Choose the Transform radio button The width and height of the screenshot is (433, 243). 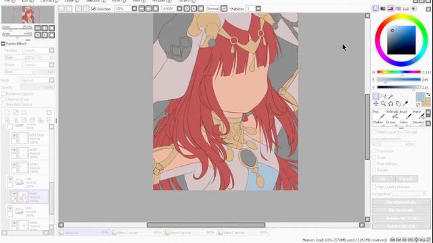click(374, 151)
